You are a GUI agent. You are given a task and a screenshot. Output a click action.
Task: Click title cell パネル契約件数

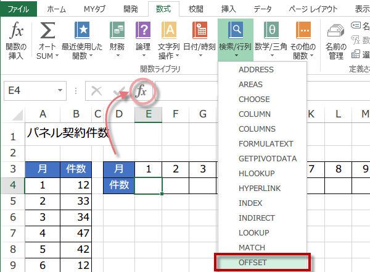tap(68, 133)
